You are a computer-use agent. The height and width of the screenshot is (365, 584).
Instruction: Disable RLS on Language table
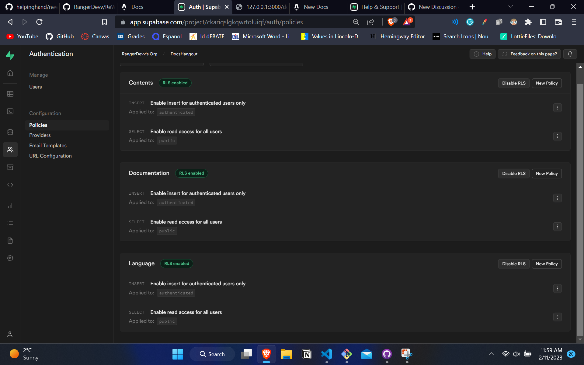[x=513, y=264]
